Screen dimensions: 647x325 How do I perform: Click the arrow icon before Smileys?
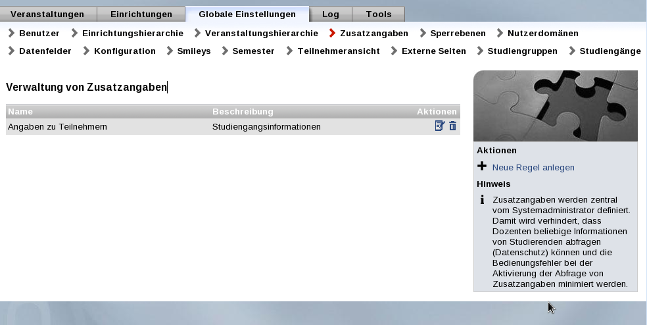pyautogui.click(x=170, y=51)
